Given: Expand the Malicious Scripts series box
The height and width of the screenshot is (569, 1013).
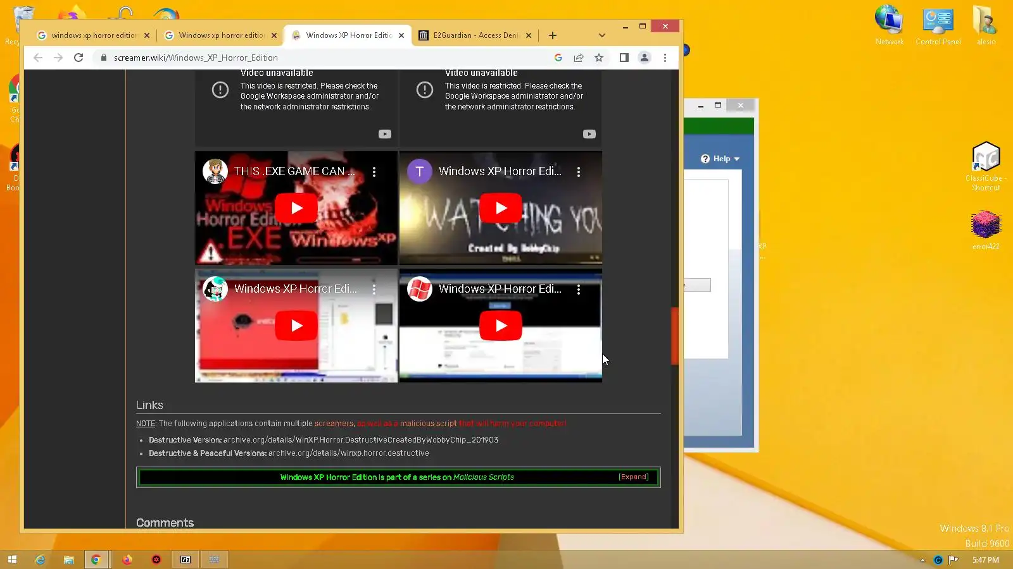Looking at the screenshot, I should tap(634, 477).
